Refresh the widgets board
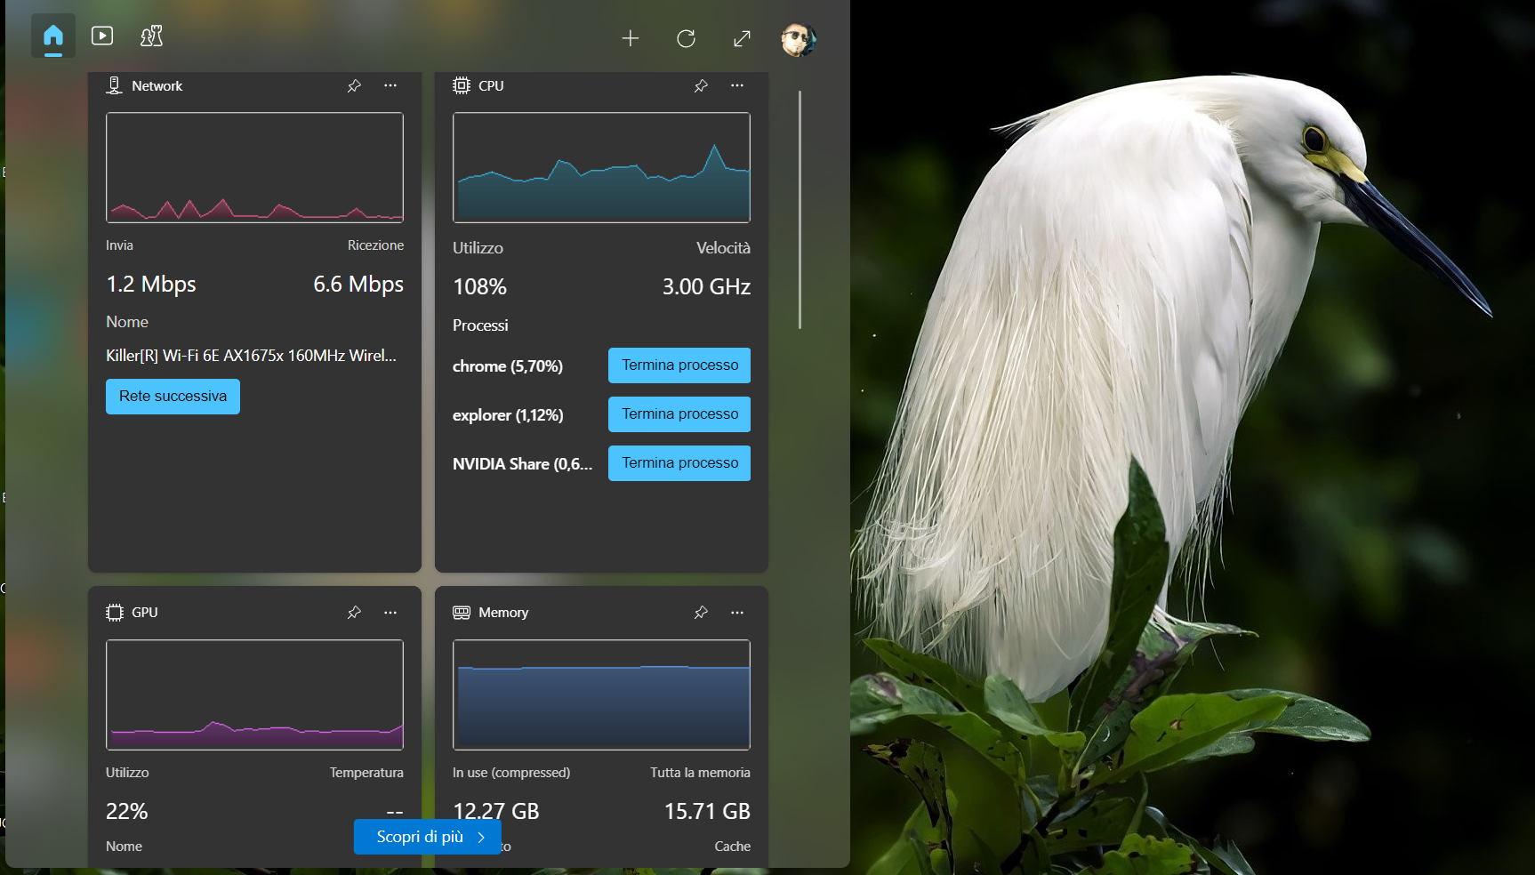The image size is (1535, 875). pos(686,38)
